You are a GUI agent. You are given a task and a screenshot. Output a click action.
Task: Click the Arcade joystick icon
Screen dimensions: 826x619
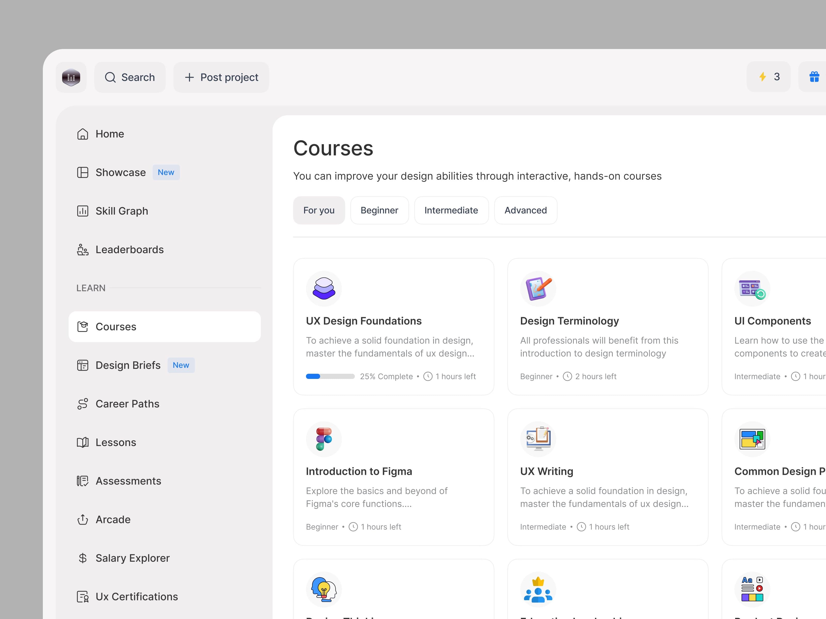pos(83,519)
